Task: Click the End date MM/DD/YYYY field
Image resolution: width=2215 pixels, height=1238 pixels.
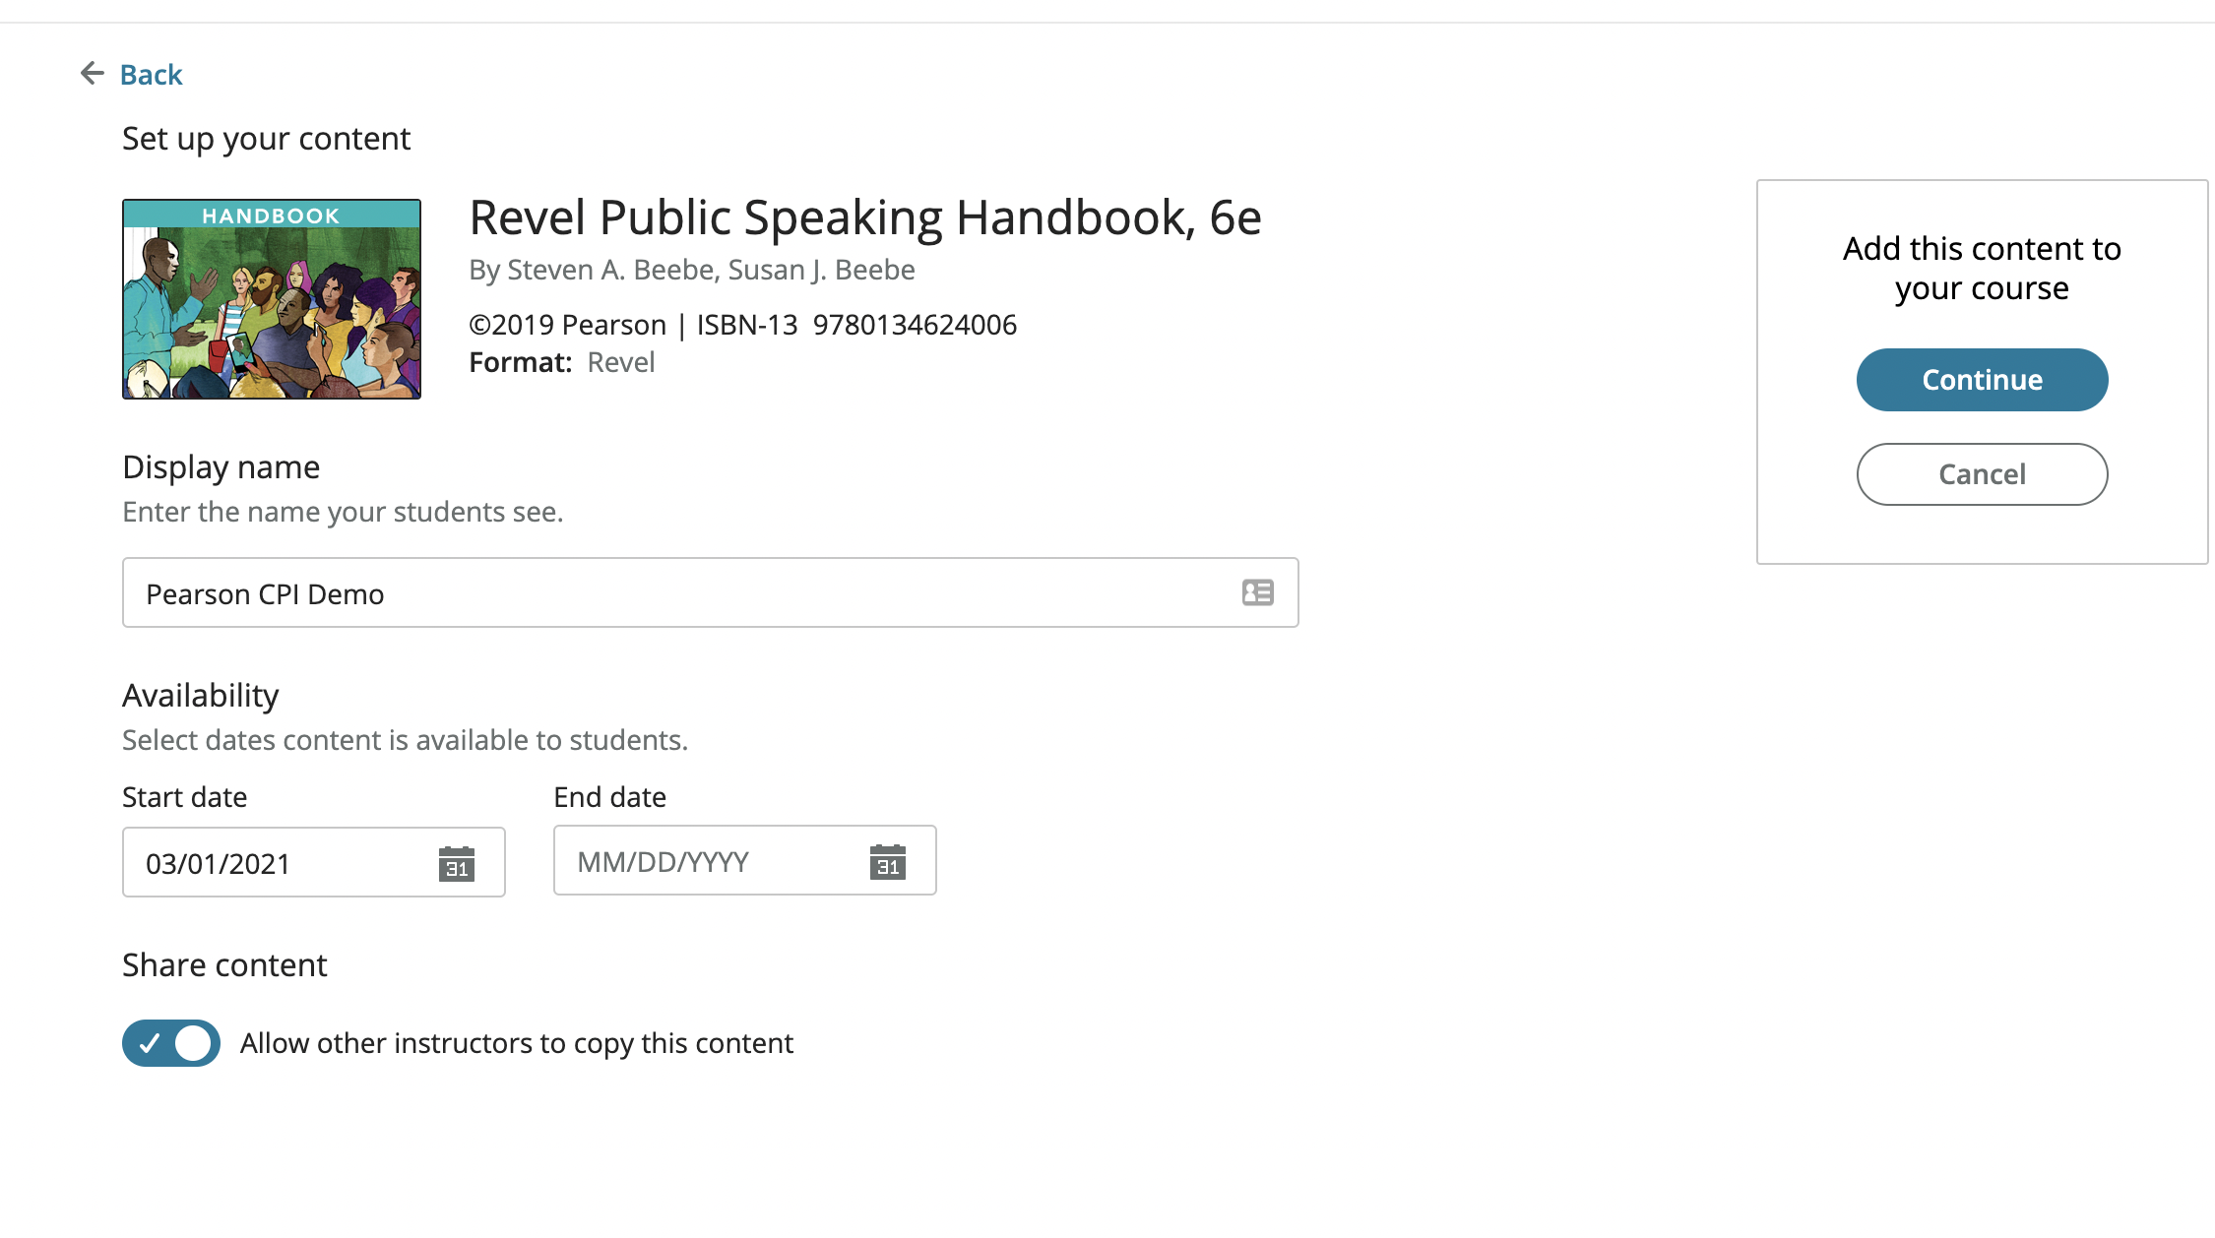Action: (x=745, y=860)
